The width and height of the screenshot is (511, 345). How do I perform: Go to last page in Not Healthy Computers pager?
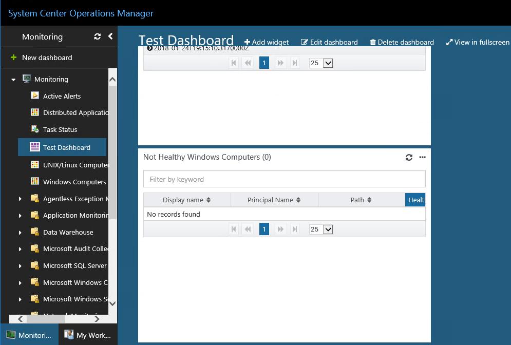point(295,229)
